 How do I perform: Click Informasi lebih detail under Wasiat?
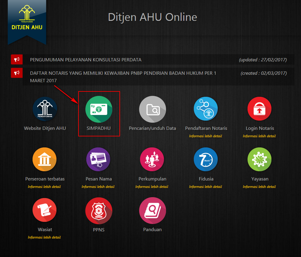[x=44, y=237]
